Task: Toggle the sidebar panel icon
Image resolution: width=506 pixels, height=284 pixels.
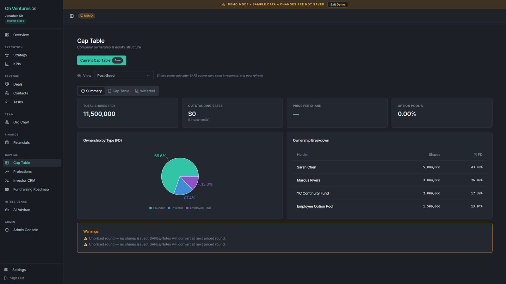Action: pos(72,16)
